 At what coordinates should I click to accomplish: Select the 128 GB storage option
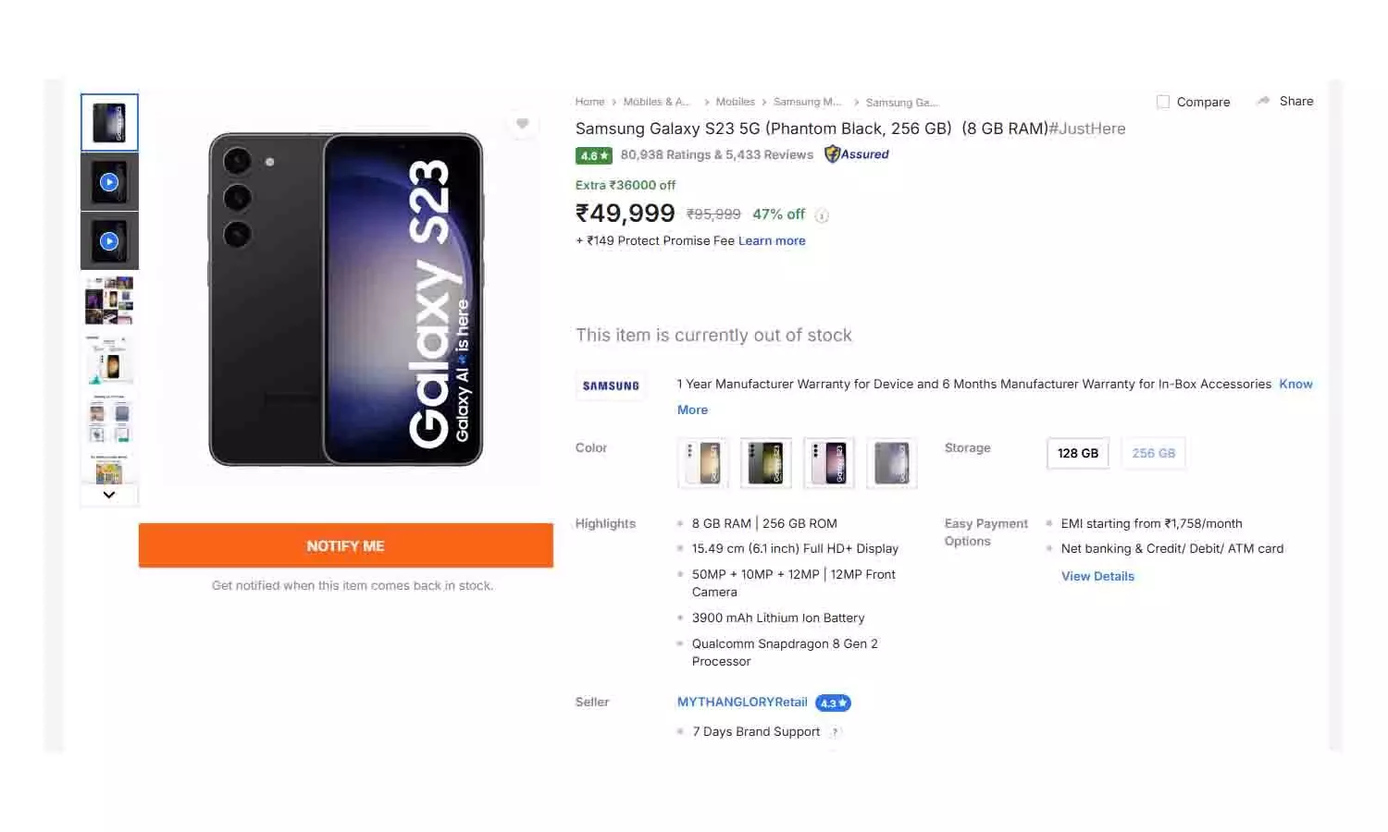(x=1077, y=453)
